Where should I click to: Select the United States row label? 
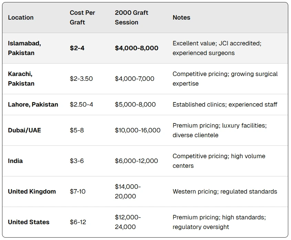click(x=29, y=222)
